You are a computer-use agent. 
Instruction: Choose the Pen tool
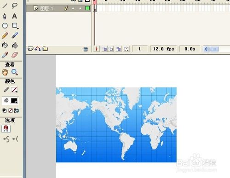pyautogui.click(x=5, y=16)
